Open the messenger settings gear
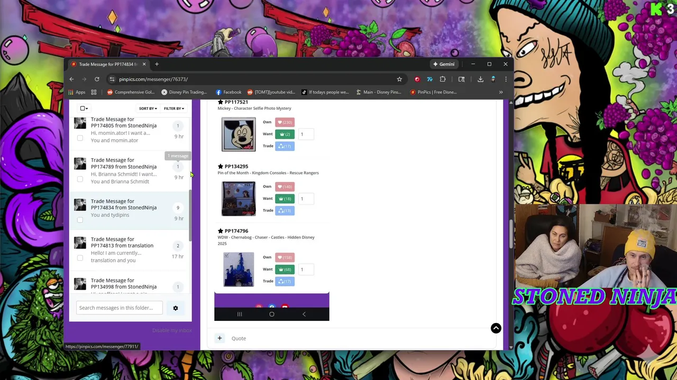The image size is (677, 380). [x=176, y=308]
